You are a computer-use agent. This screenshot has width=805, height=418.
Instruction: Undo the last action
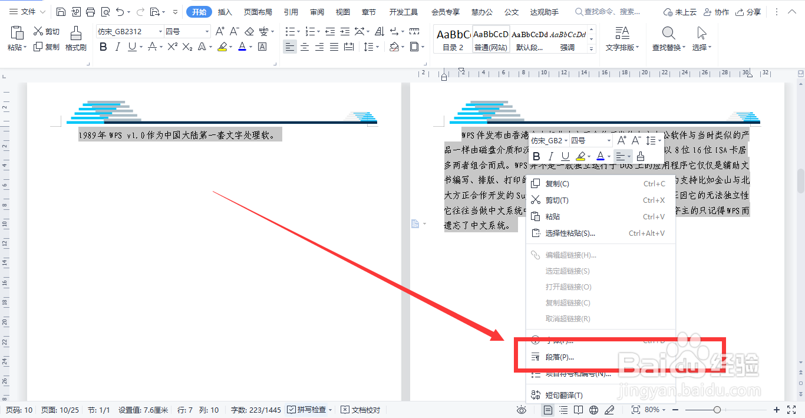120,12
